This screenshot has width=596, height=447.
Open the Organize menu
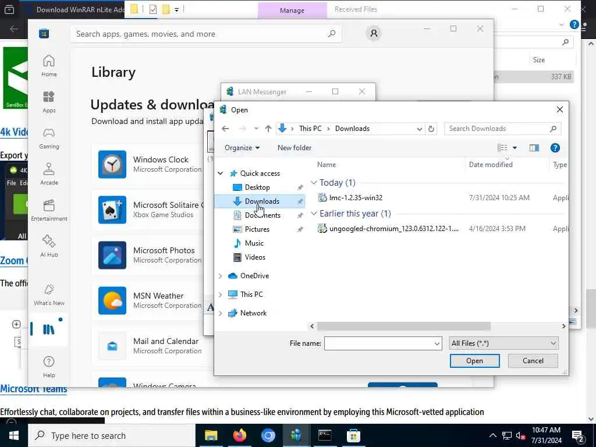pos(242,147)
